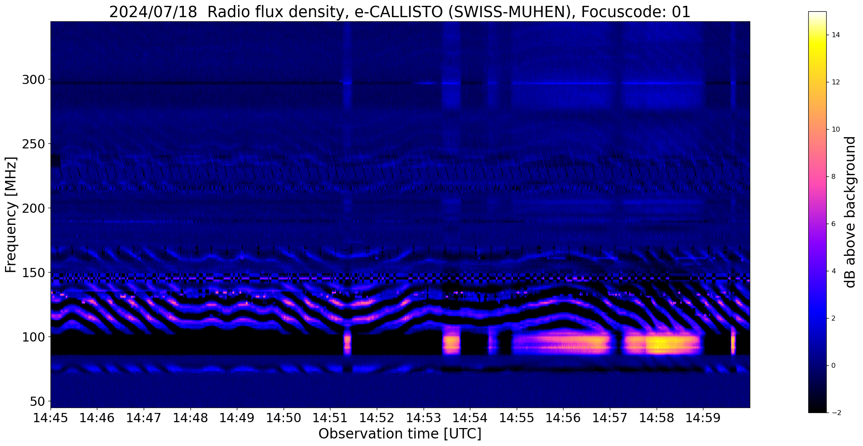Screen dimensions: 863x446
Task: Click the dB above background colorbar label
Action: (850, 212)
